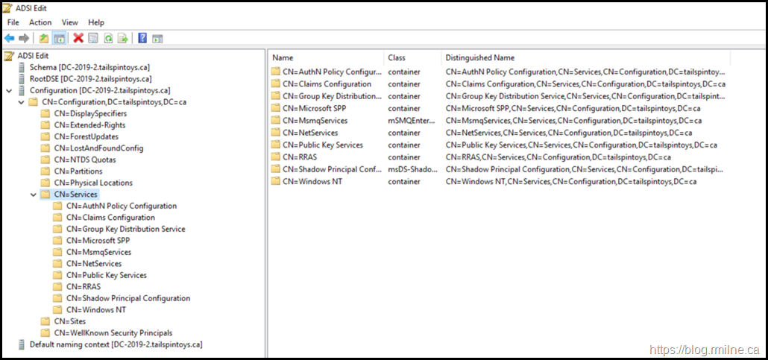
Task: Open the Action menu
Action: (40, 22)
